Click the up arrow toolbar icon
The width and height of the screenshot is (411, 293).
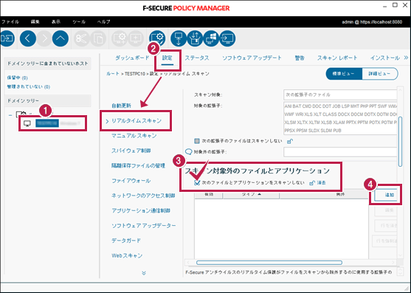[x=61, y=38]
